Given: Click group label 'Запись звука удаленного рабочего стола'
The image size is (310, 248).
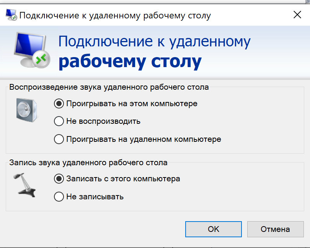Looking at the screenshot, I should 88,163.
